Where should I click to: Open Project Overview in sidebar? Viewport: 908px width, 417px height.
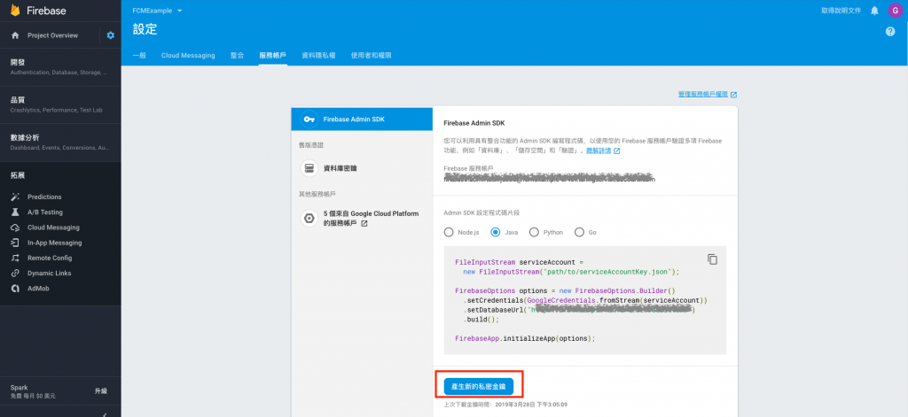52,35
